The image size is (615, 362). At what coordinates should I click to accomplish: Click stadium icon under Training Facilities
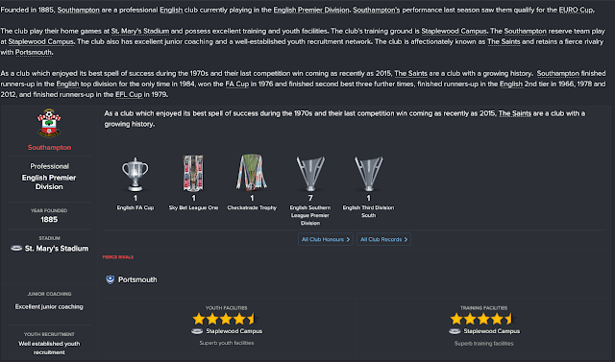tap(455, 331)
